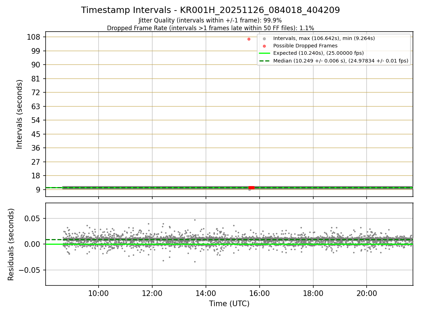421x316 pixels.
Task: Click the y-axis tick label '9'
Action: pos(38,190)
